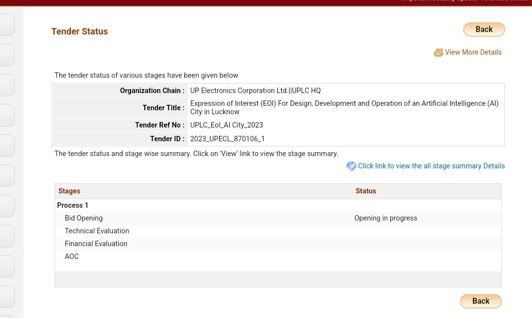The image size is (532, 318).
Task: Click the icon beside stage summary link
Action: pyautogui.click(x=351, y=166)
